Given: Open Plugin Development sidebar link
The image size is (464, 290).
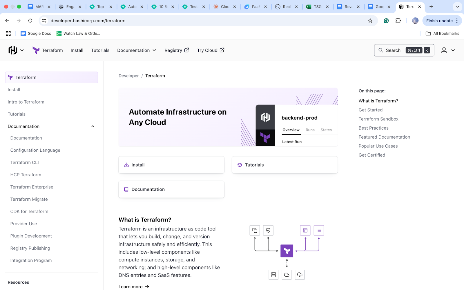Looking at the screenshot, I should click(x=31, y=236).
